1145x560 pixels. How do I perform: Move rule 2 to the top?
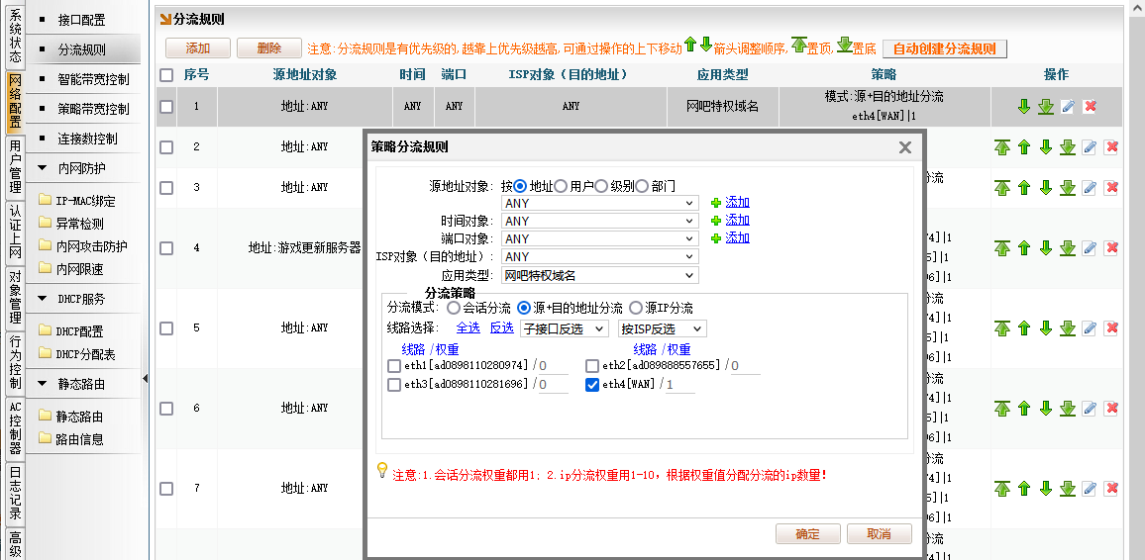point(1002,147)
